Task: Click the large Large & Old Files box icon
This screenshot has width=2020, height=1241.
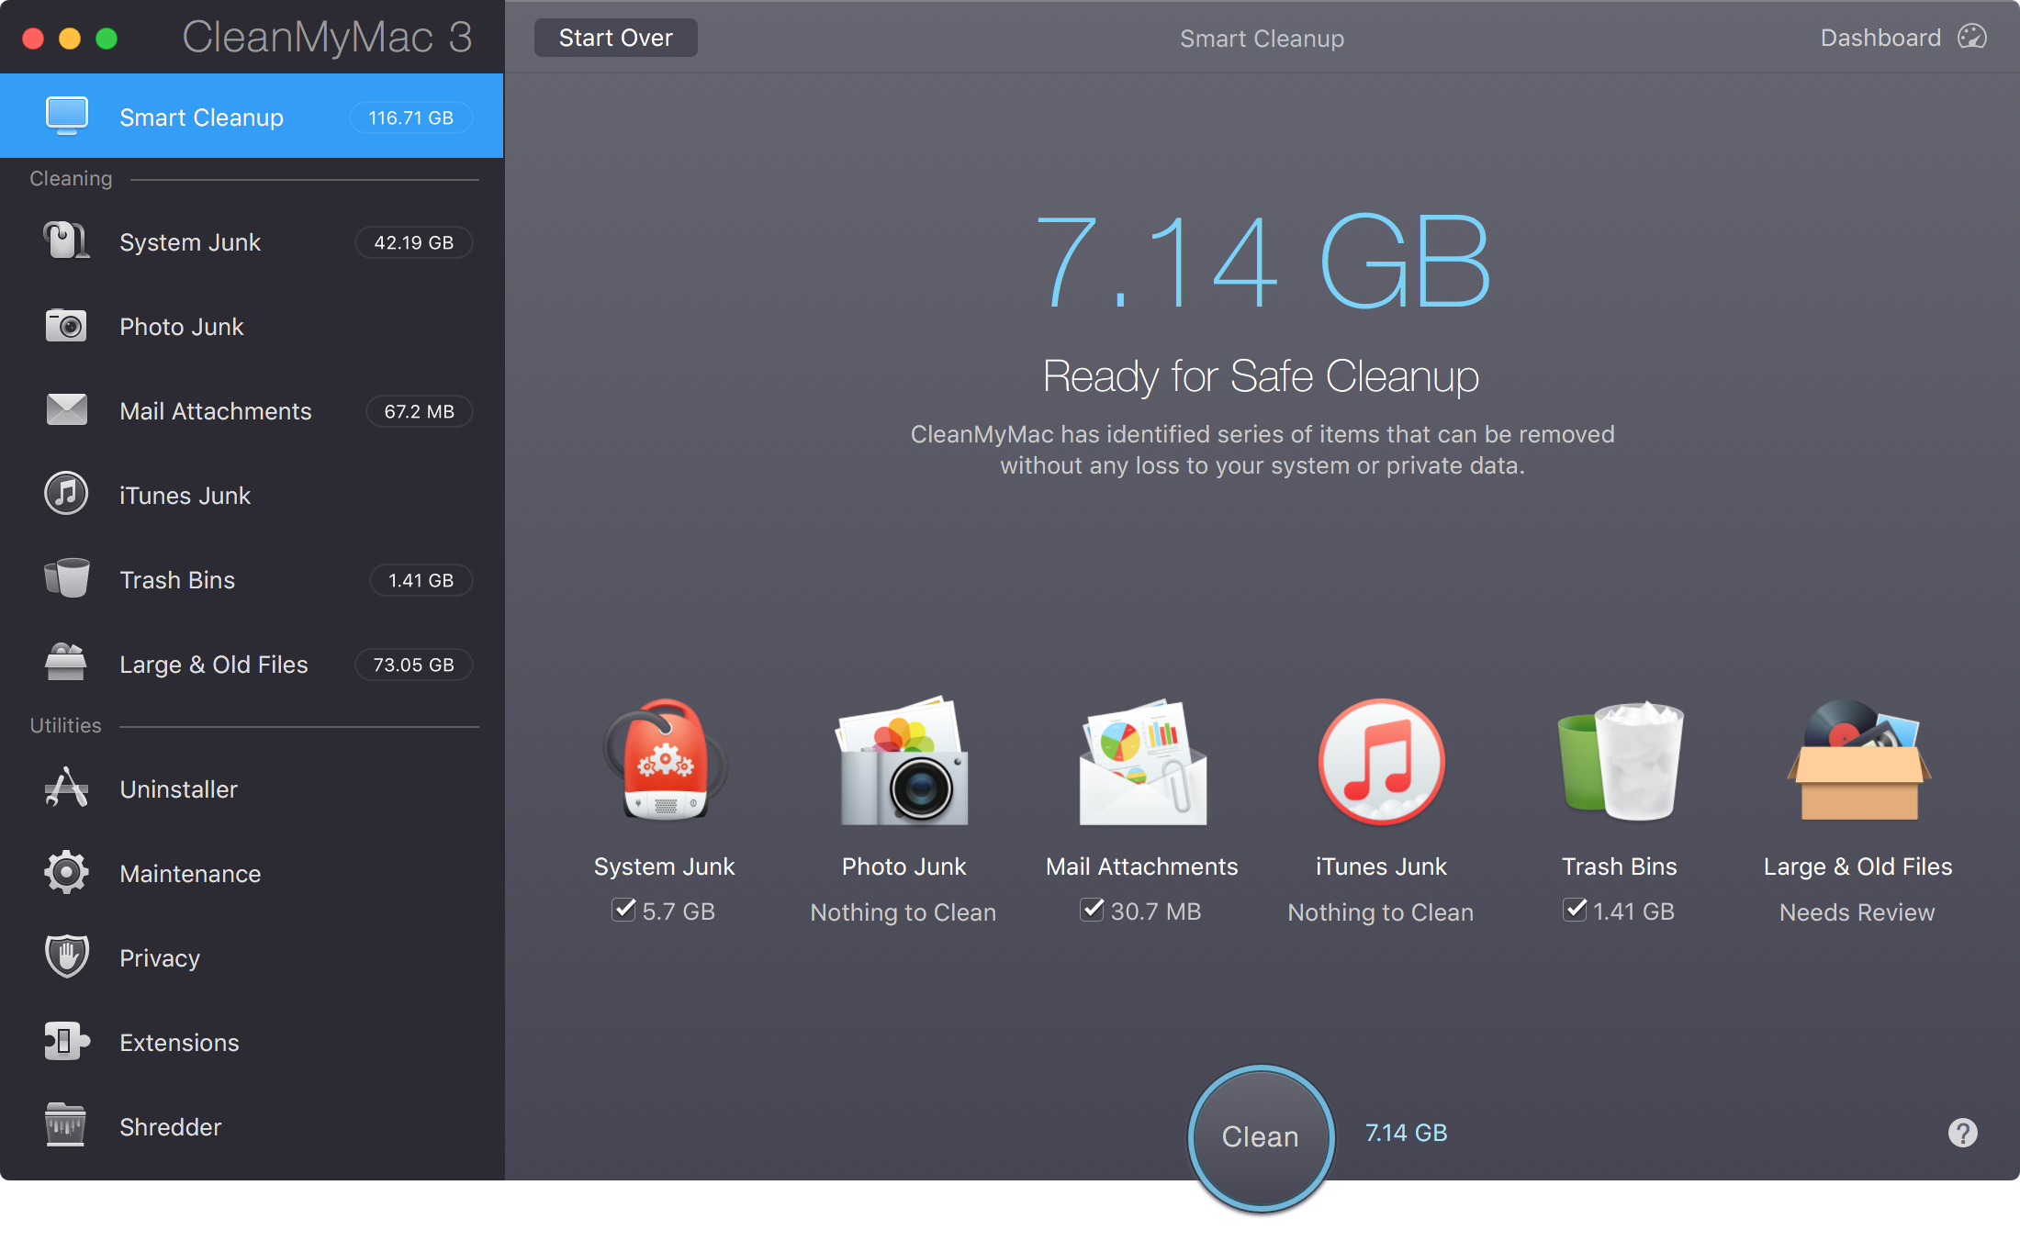Action: [x=1858, y=761]
